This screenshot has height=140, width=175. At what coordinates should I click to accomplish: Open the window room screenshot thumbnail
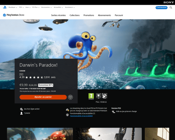tap(157, 134)
